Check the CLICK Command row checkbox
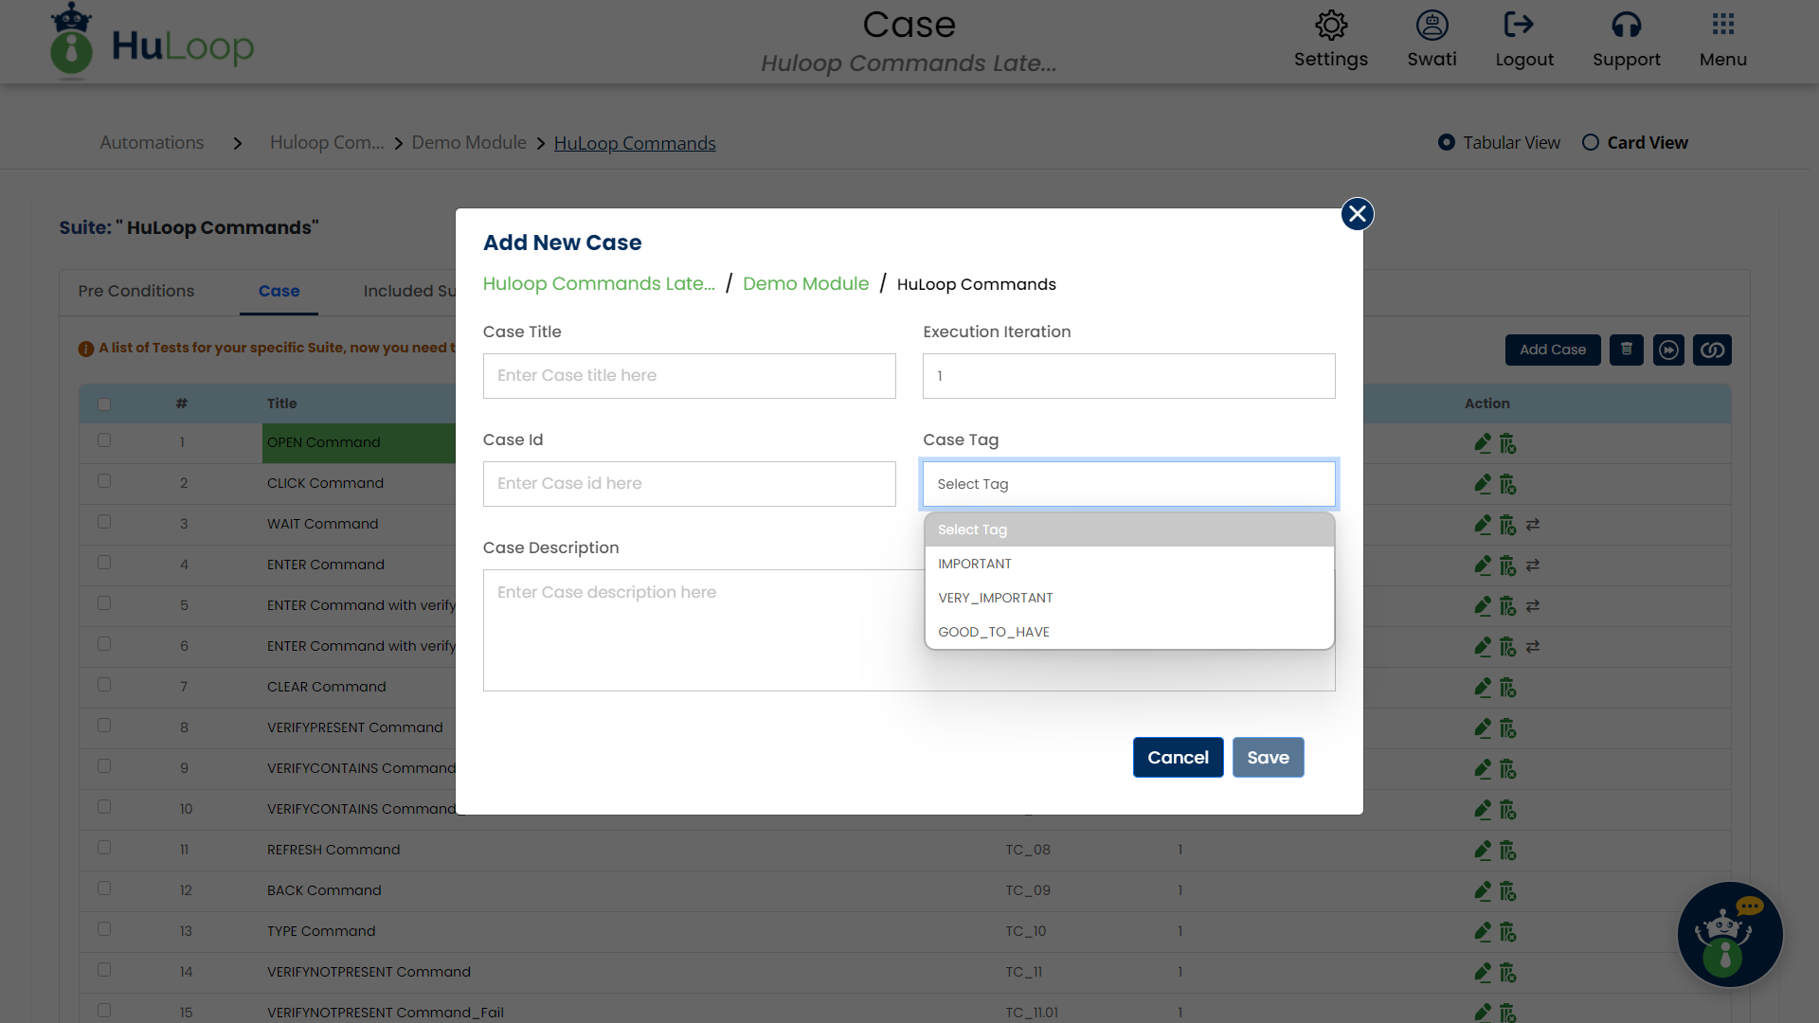The width and height of the screenshot is (1819, 1023). click(104, 481)
